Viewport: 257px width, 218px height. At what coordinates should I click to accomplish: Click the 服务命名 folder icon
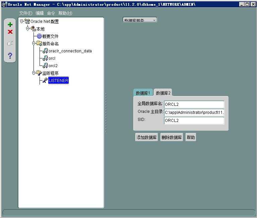39,43
